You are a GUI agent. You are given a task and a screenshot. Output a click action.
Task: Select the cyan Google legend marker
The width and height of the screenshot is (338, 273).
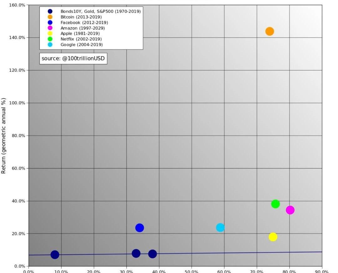click(50, 45)
